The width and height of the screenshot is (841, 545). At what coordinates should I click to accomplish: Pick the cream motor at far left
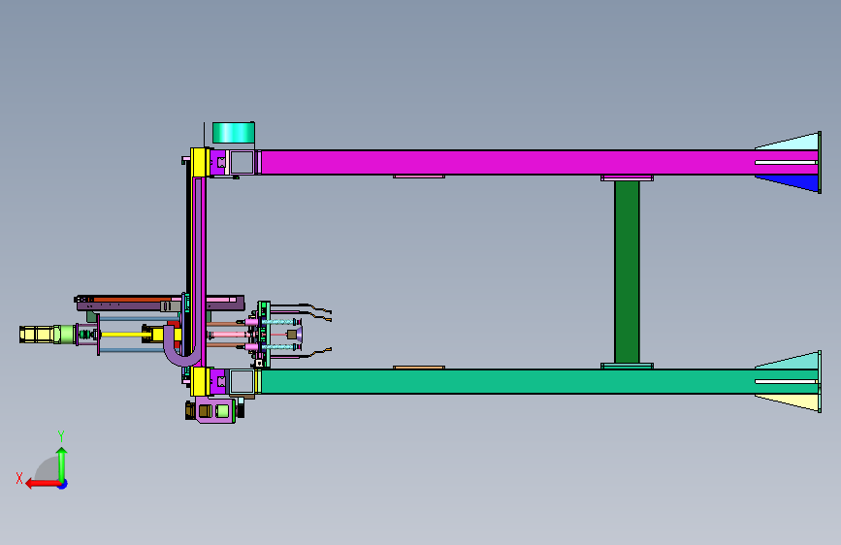point(37,335)
